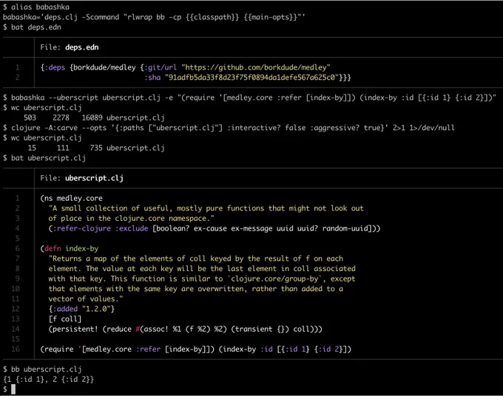The height and width of the screenshot is (396, 503).
Task: Click the 'element. The value at each key' line
Action: point(202,268)
